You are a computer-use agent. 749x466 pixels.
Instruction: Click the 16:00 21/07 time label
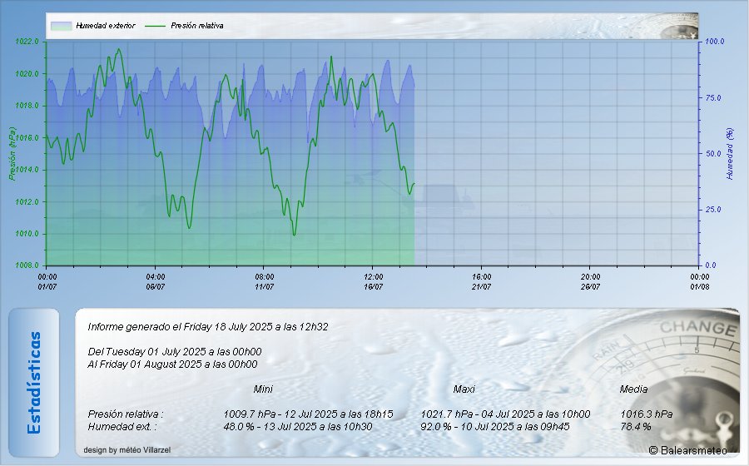coord(482,282)
